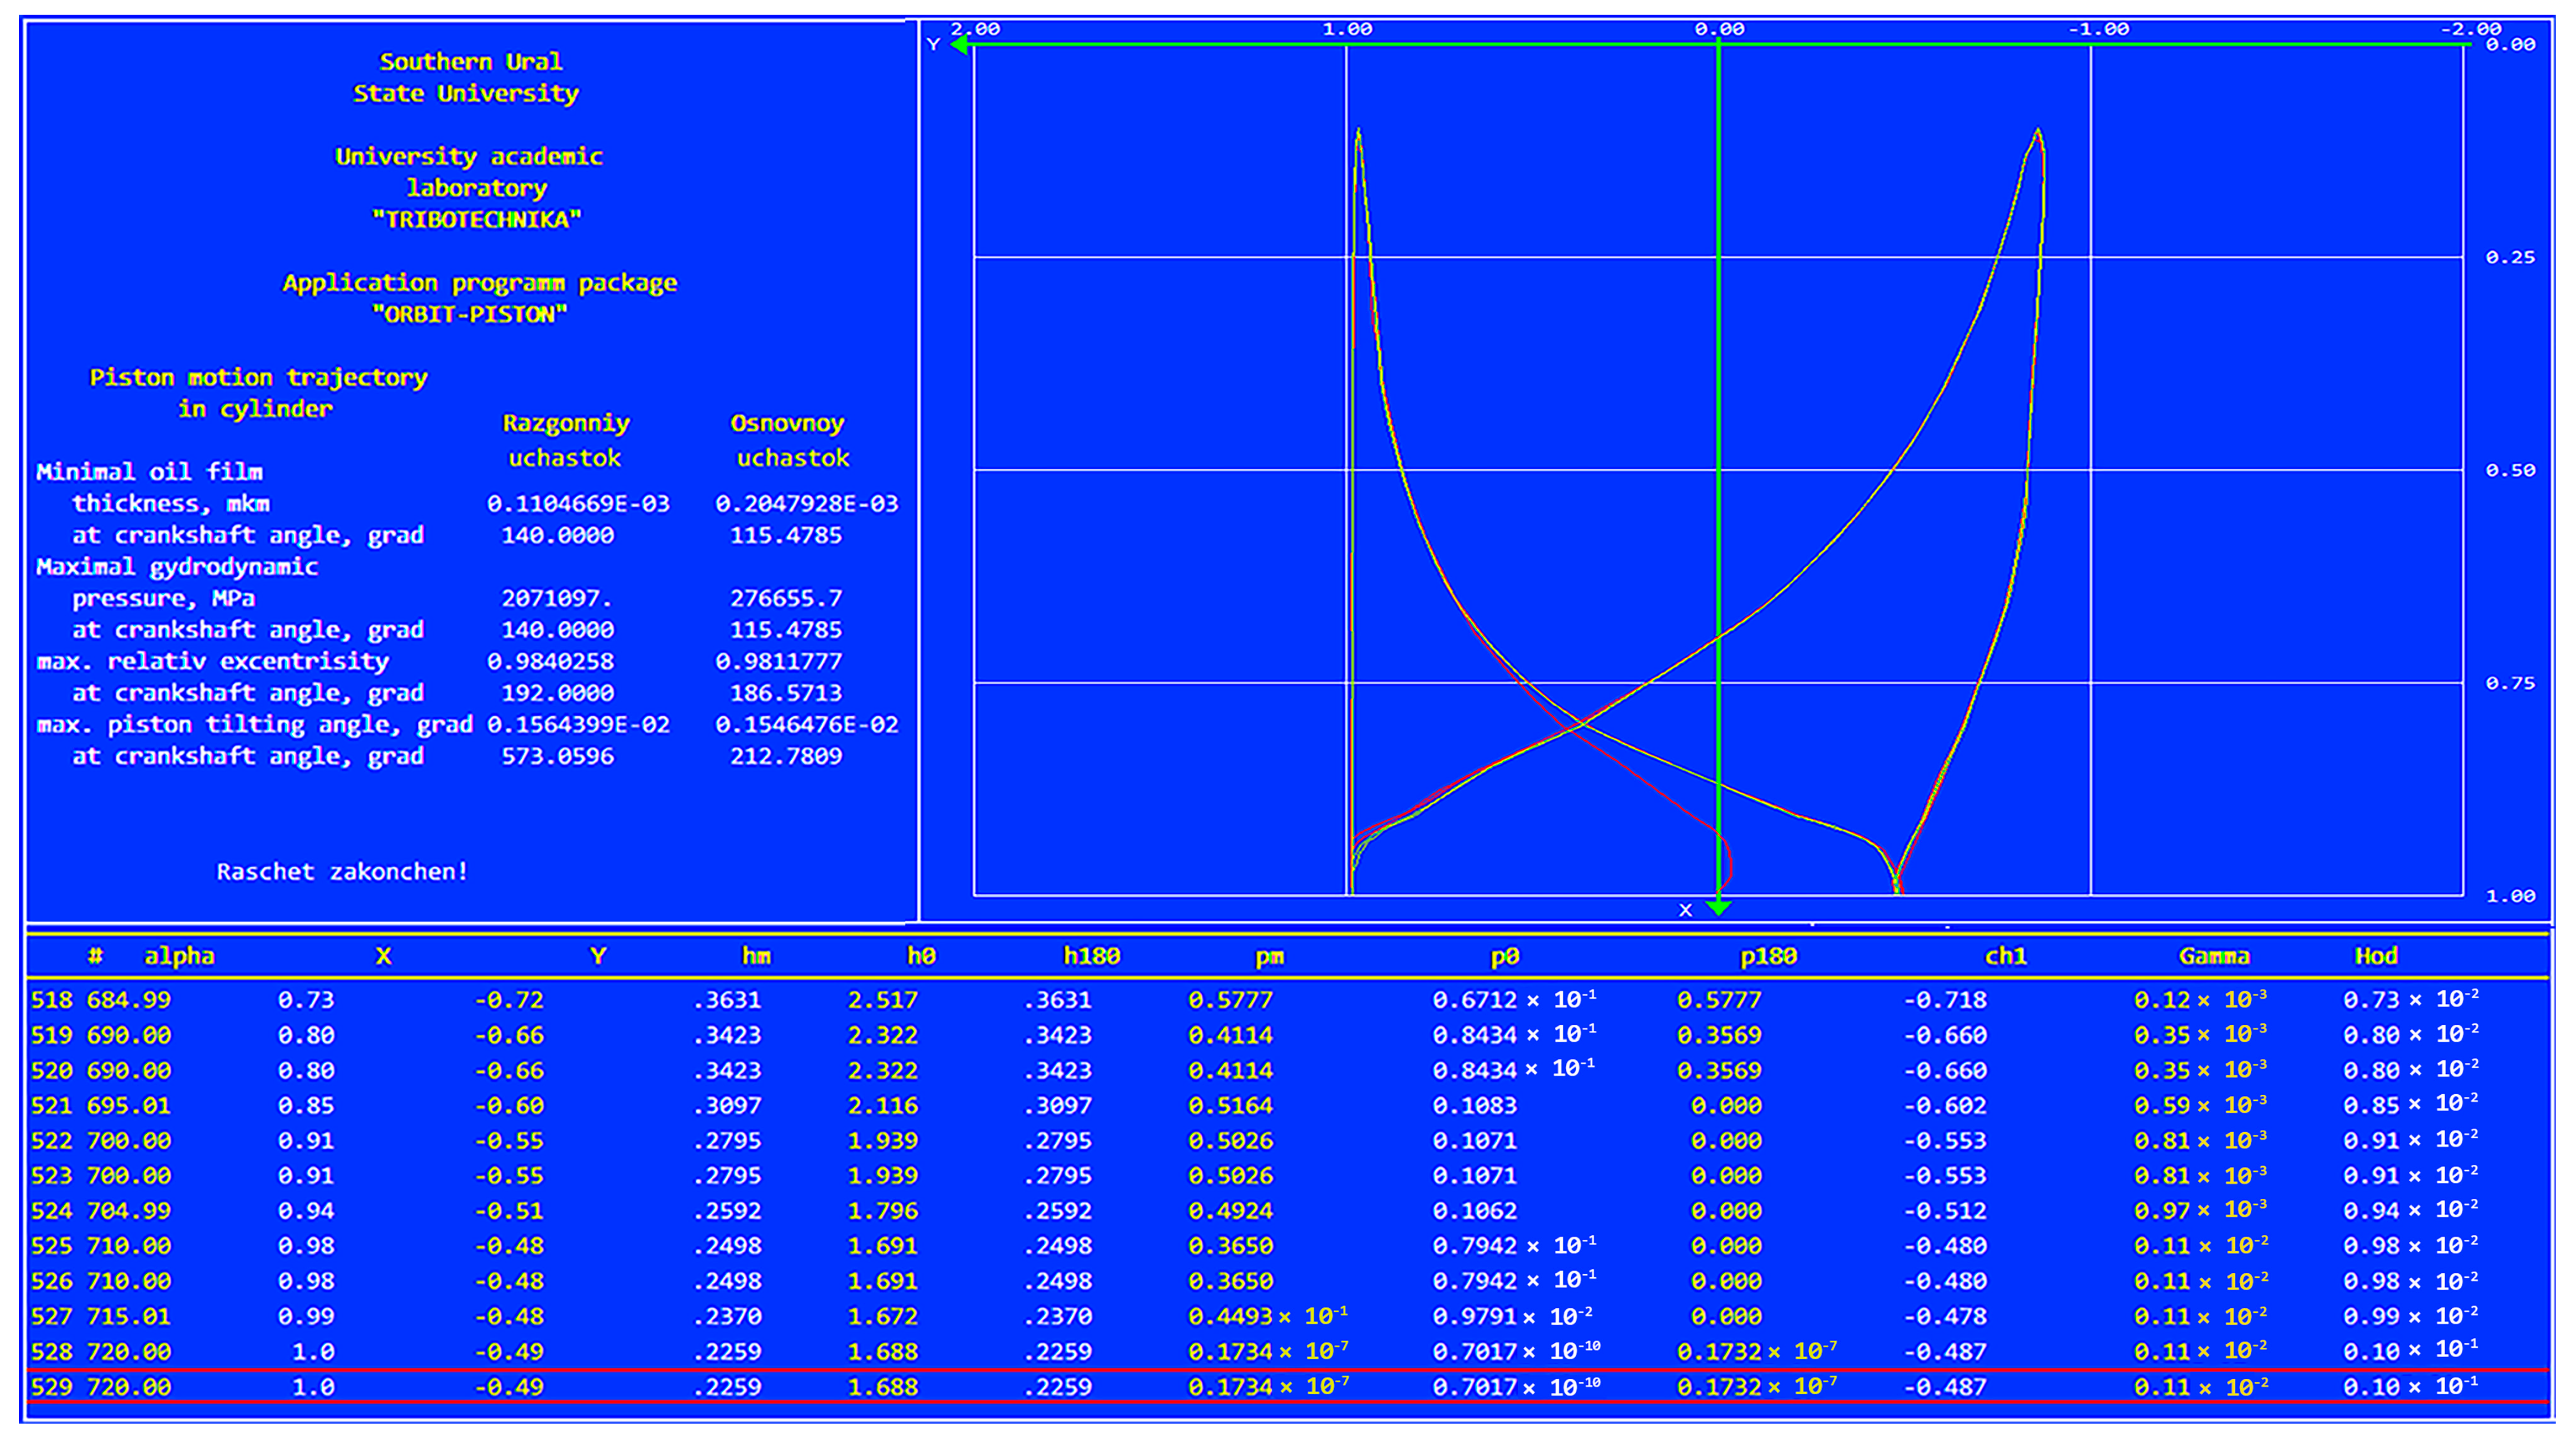
Task: Click the 'h0' column header
Action: point(921,956)
